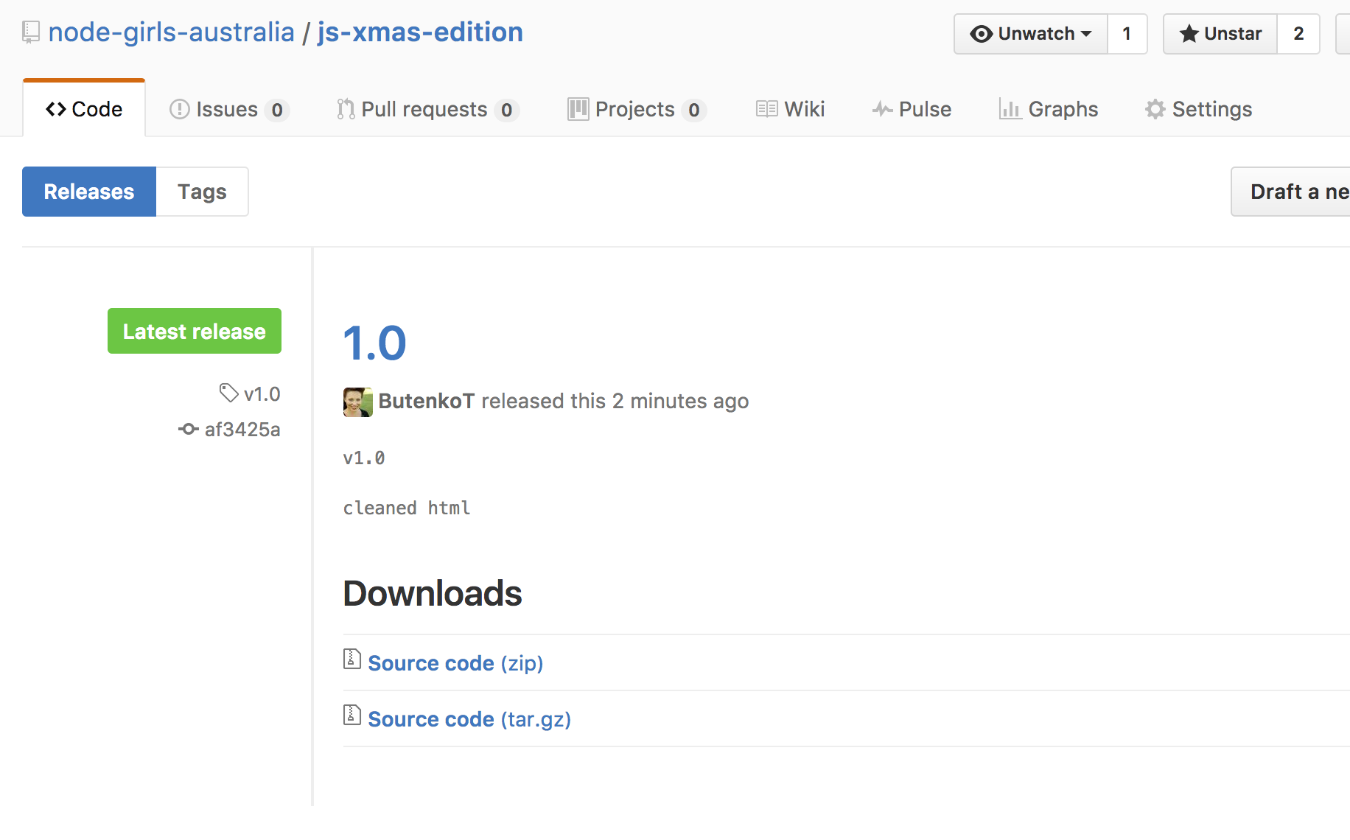Click ButenkoT's avatar thumbnail

point(358,402)
